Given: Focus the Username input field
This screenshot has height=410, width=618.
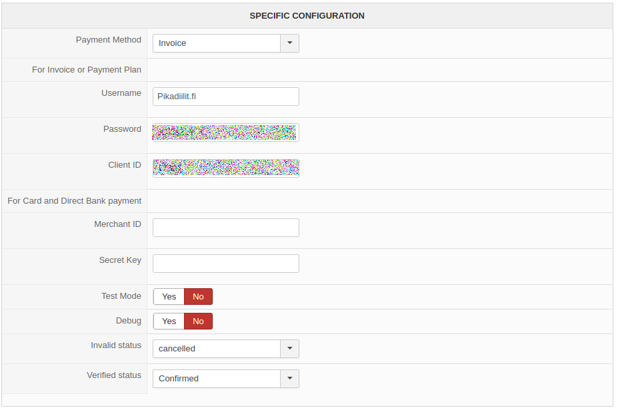Looking at the screenshot, I should pos(226,97).
